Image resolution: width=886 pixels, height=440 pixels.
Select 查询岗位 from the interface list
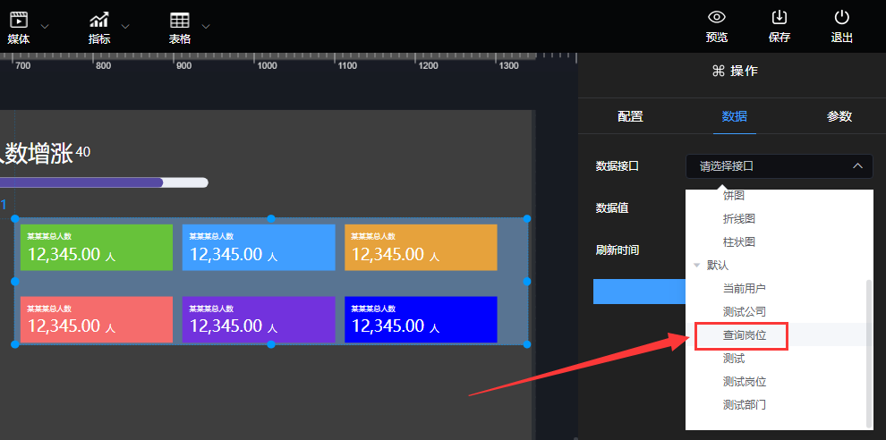743,335
